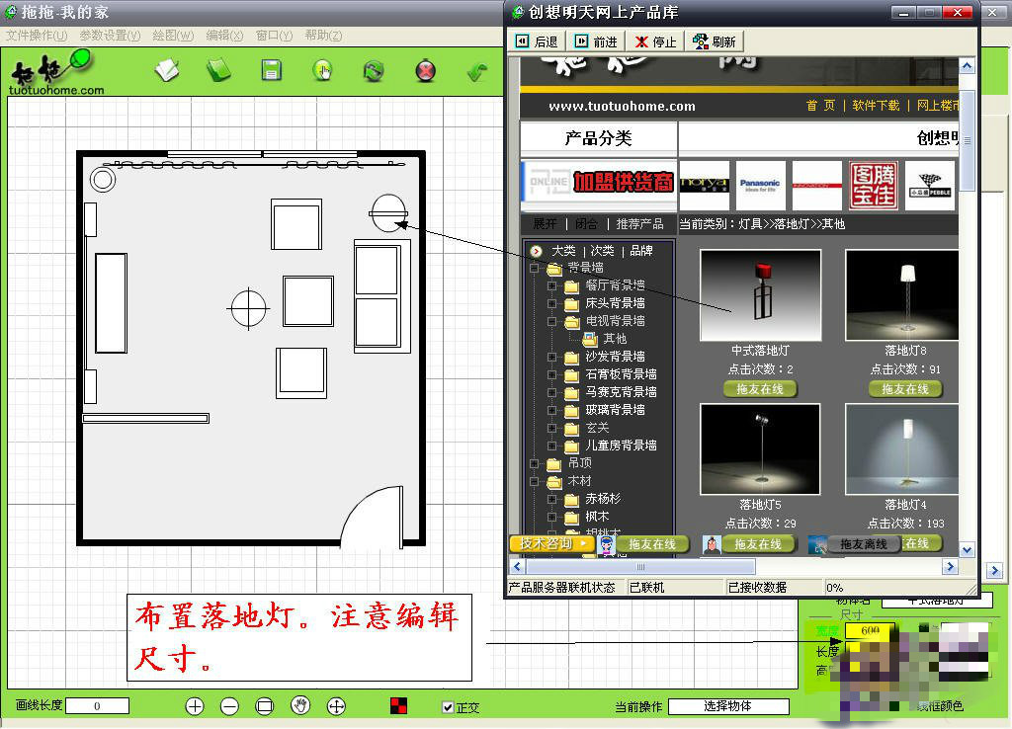Click the red stop circle icon
The image size is (1012, 729).
(x=425, y=70)
